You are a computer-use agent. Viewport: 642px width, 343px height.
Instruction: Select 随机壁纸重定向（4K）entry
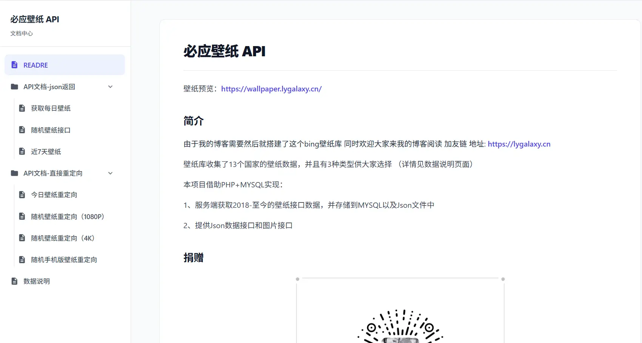(x=63, y=238)
